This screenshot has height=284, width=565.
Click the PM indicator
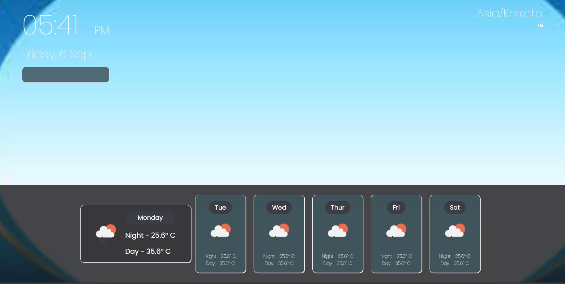click(x=102, y=30)
